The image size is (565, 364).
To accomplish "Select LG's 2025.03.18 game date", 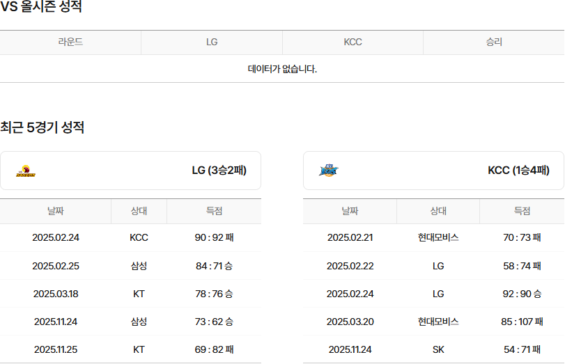I will coord(56,294).
